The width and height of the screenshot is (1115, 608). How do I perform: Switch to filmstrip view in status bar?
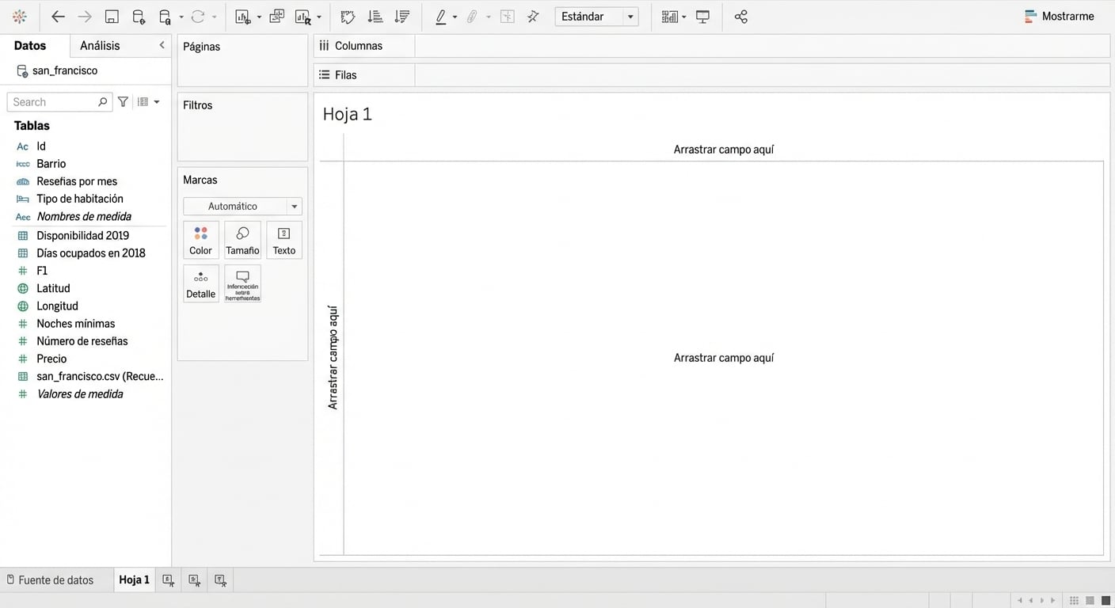tap(1090, 601)
